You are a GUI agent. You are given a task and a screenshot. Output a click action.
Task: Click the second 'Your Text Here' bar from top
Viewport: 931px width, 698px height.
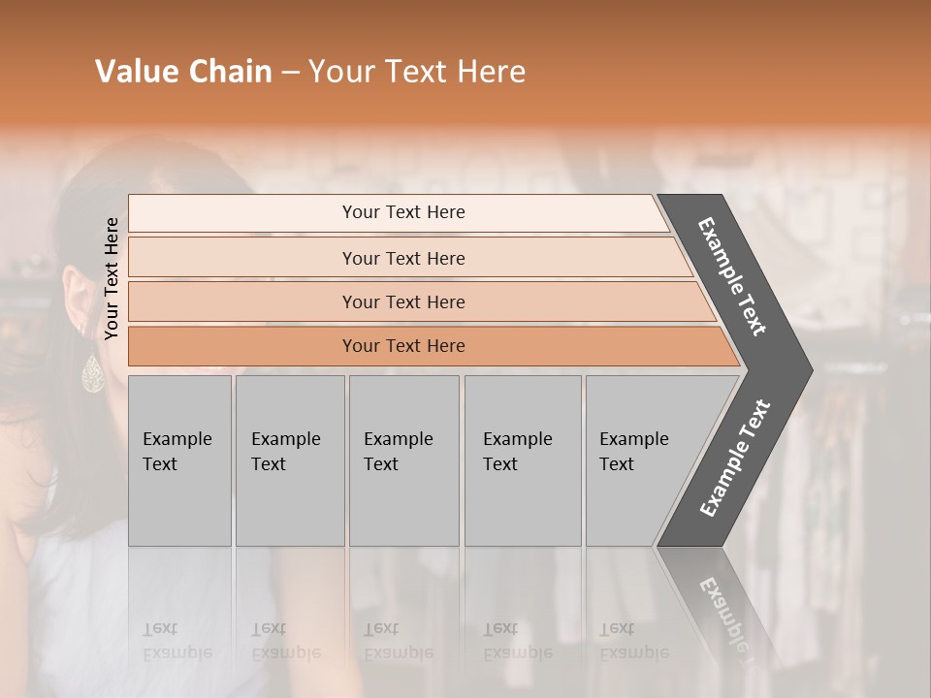[402, 258]
